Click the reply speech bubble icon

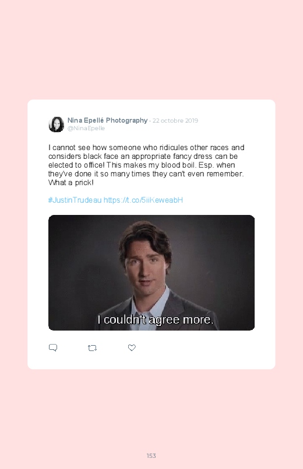pos(53,348)
